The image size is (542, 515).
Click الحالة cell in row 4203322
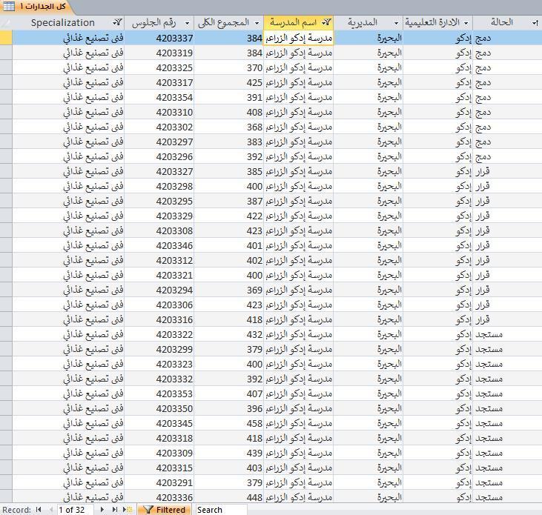(507, 335)
